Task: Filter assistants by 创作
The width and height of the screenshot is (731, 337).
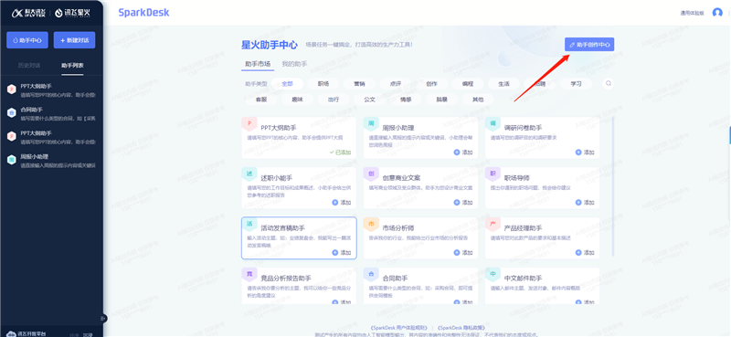Action: pos(431,84)
